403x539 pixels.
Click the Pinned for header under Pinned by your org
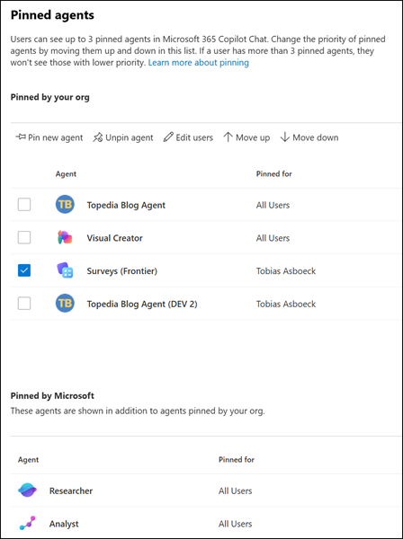click(x=274, y=174)
